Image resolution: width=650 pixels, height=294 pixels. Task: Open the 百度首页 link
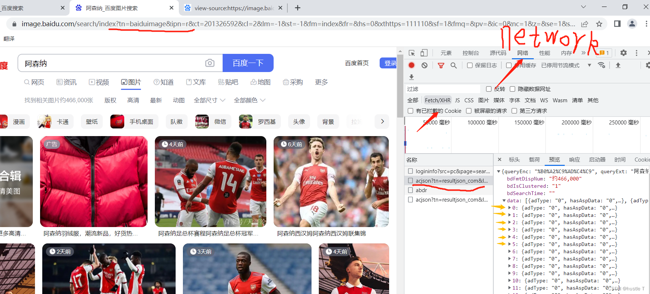pyautogui.click(x=357, y=63)
